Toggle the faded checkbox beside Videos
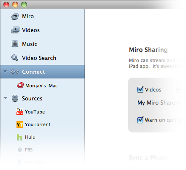This screenshot has width=186, height=170. 179,89
